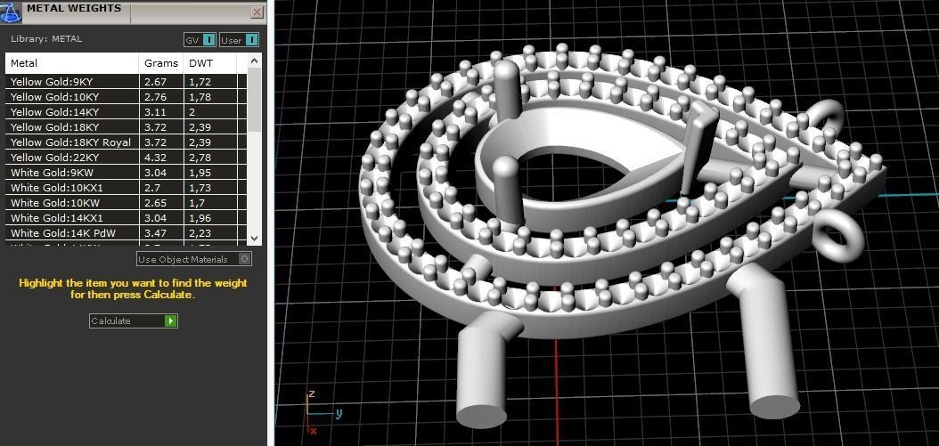This screenshot has width=939, height=446.
Task: Click the 1,72 DWT value
Action: point(200,81)
